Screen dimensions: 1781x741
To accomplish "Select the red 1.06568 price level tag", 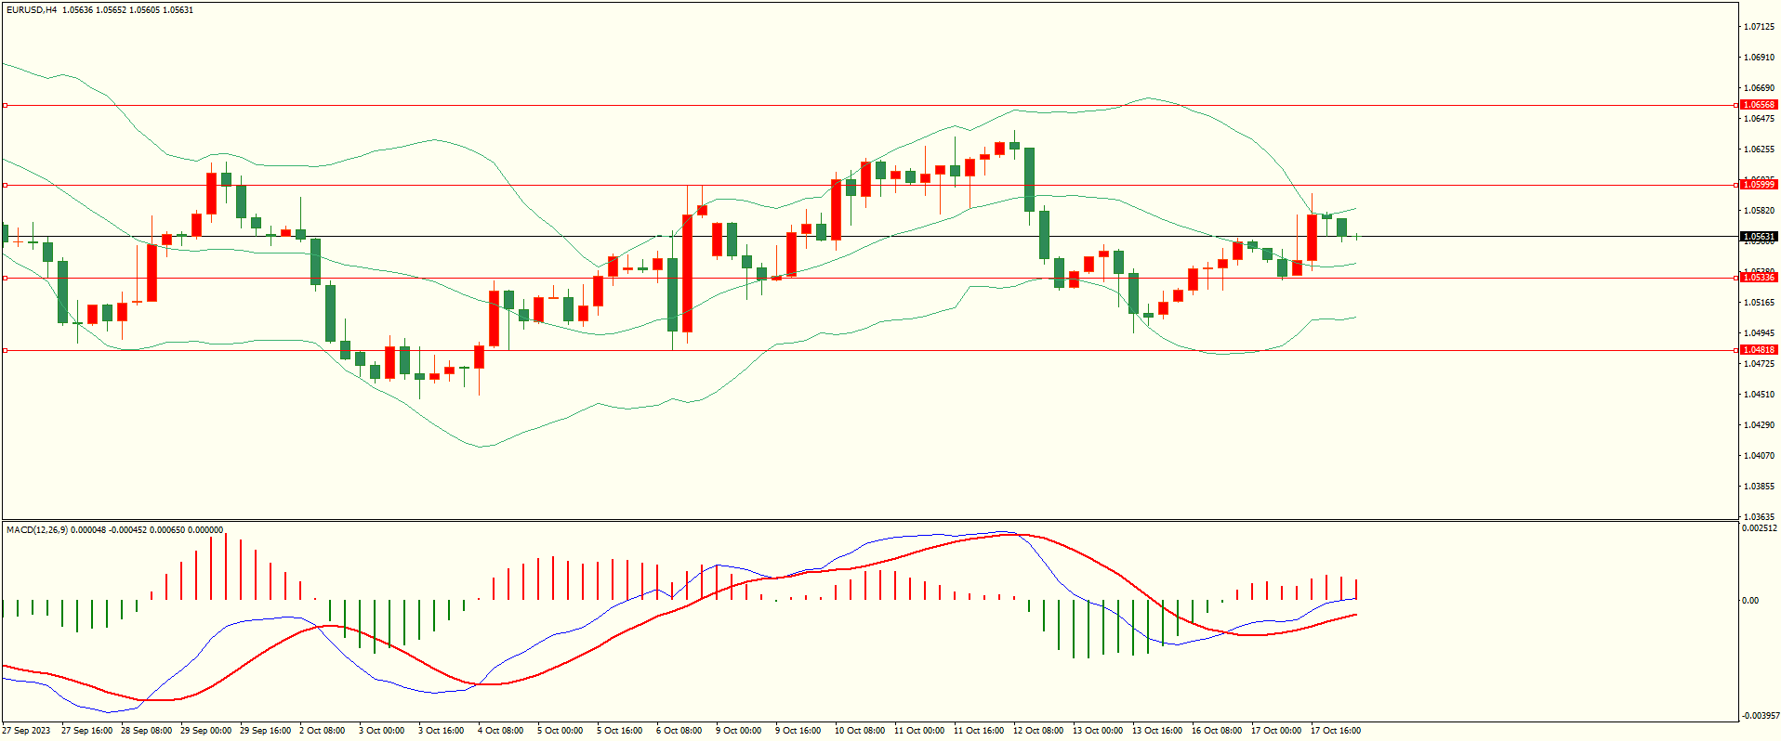I will point(1758,105).
